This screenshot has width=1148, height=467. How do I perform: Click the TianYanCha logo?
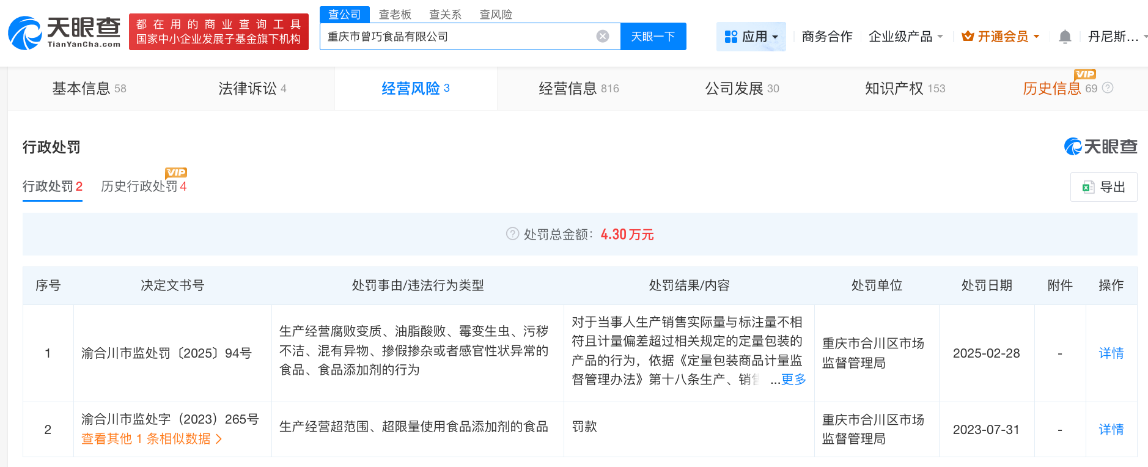[64, 32]
